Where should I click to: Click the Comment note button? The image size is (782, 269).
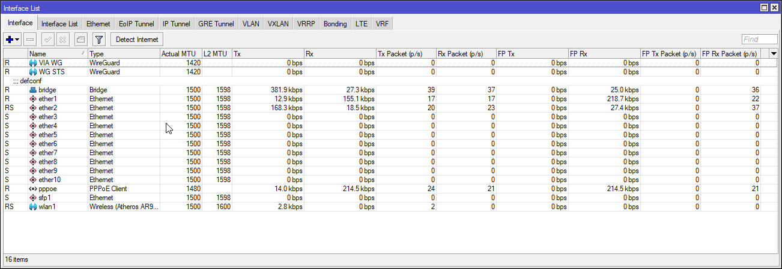(x=81, y=40)
